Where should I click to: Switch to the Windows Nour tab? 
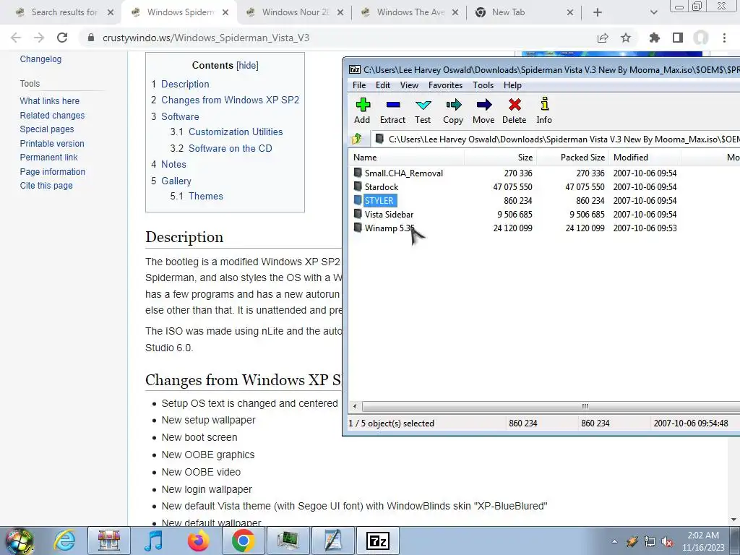point(295,12)
